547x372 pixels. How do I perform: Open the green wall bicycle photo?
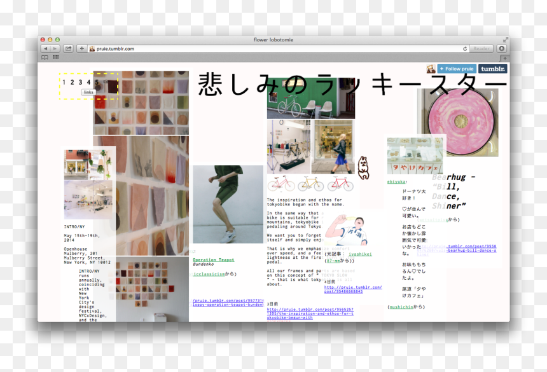click(311, 99)
